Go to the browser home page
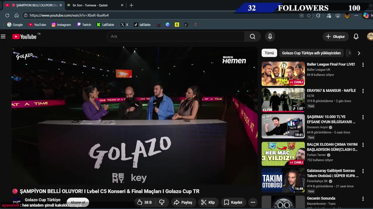This screenshot has height=209, width=373. pyautogui.click(x=17, y=15)
